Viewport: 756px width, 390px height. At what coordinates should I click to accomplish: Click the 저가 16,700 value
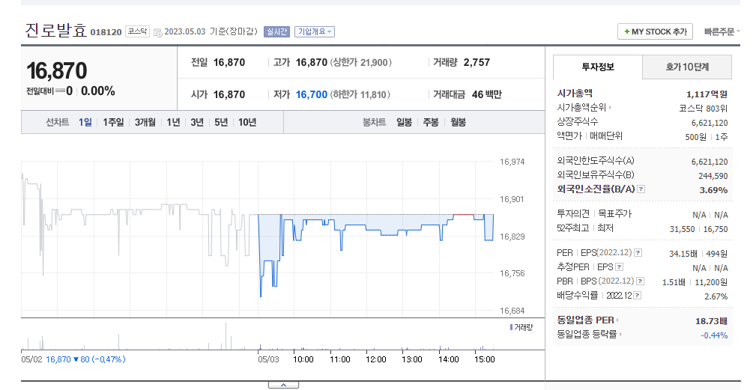click(x=312, y=94)
